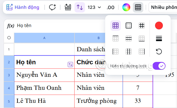
Task: Apply inner vertical borders option
Action: pyautogui.click(x=129, y=52)
